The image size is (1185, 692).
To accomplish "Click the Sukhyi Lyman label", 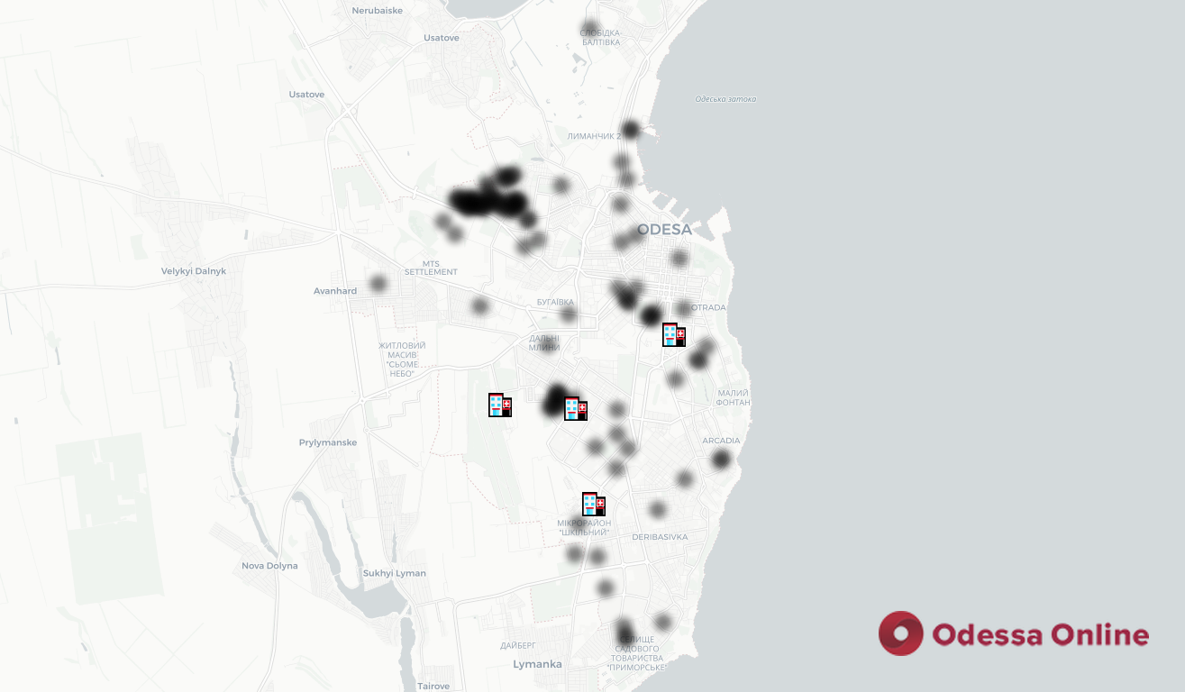I will [395, 573].
